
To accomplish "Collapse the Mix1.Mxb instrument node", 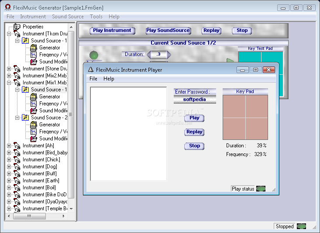I will point(9,83).
